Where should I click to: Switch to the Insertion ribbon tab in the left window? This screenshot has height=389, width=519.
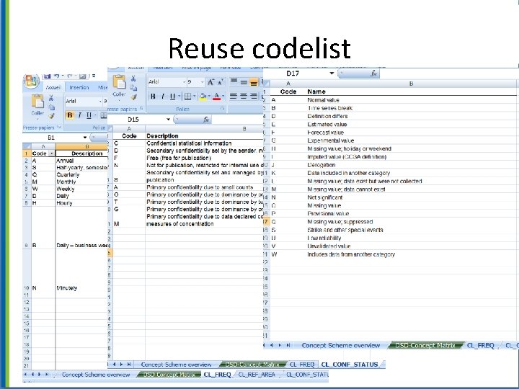point(79,87)
